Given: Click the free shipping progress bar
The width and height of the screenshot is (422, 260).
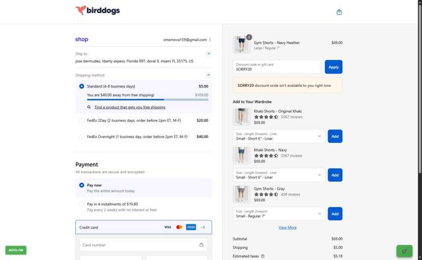Looking at the screenshot, I should point(148,99).
